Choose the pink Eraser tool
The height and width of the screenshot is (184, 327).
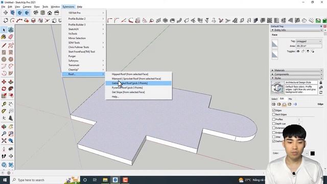[x=11, y=37]
